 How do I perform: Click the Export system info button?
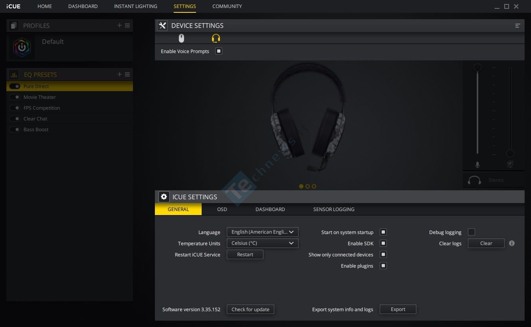point(398,309)
